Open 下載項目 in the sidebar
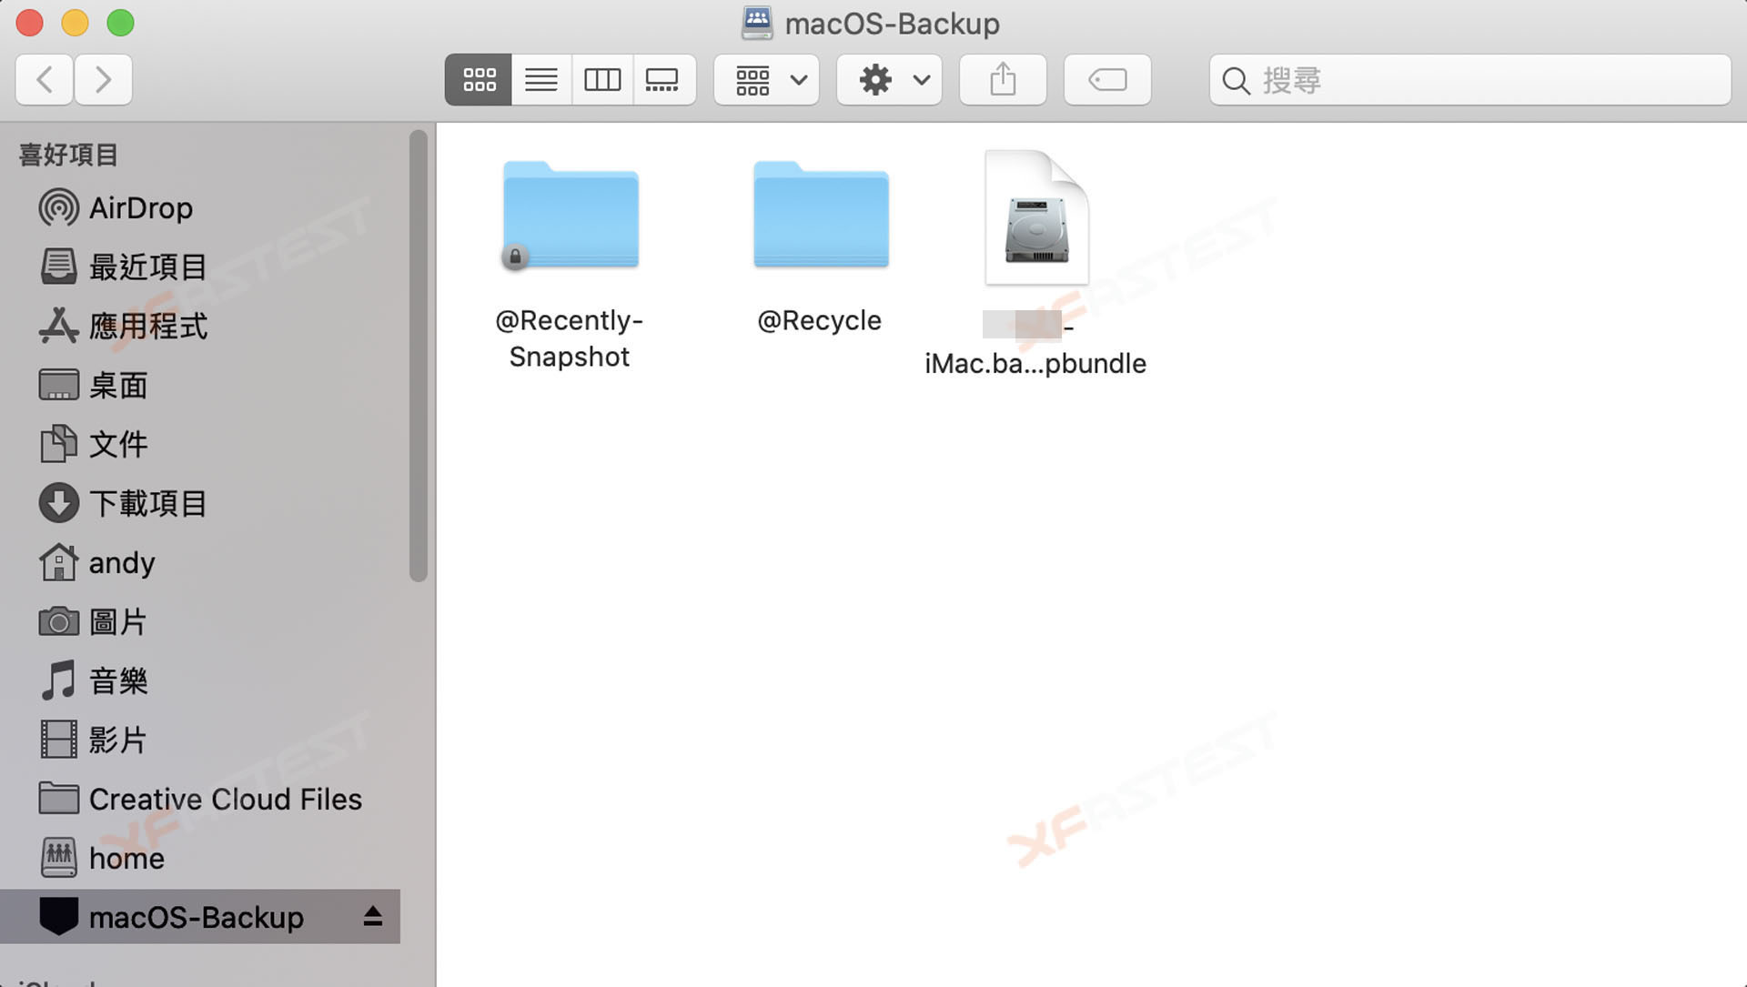Screen dimensions: 1747x987 tap(200, 504)
